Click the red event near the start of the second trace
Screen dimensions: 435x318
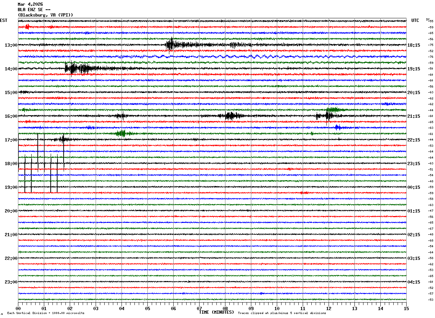click(x=27, y=27)
